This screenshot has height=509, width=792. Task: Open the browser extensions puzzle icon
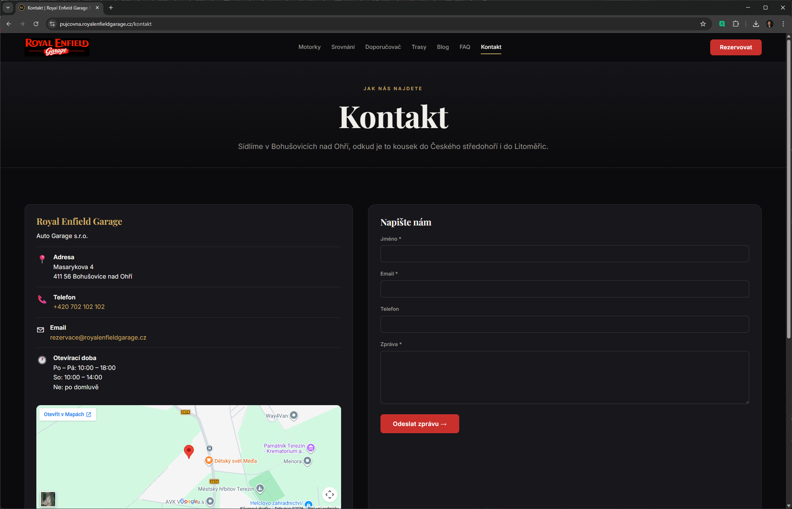tap(736, 24)
